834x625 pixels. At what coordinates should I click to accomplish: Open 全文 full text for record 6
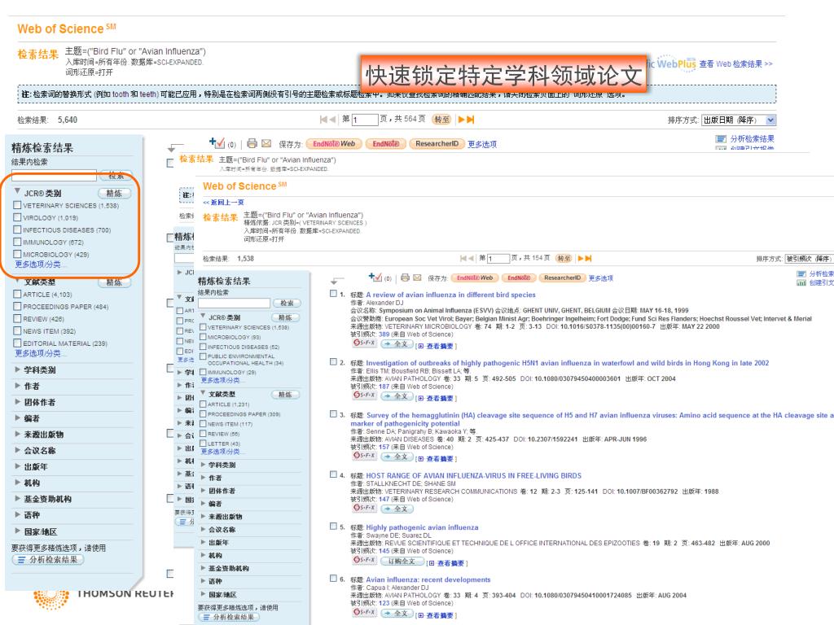pos(397,613)
